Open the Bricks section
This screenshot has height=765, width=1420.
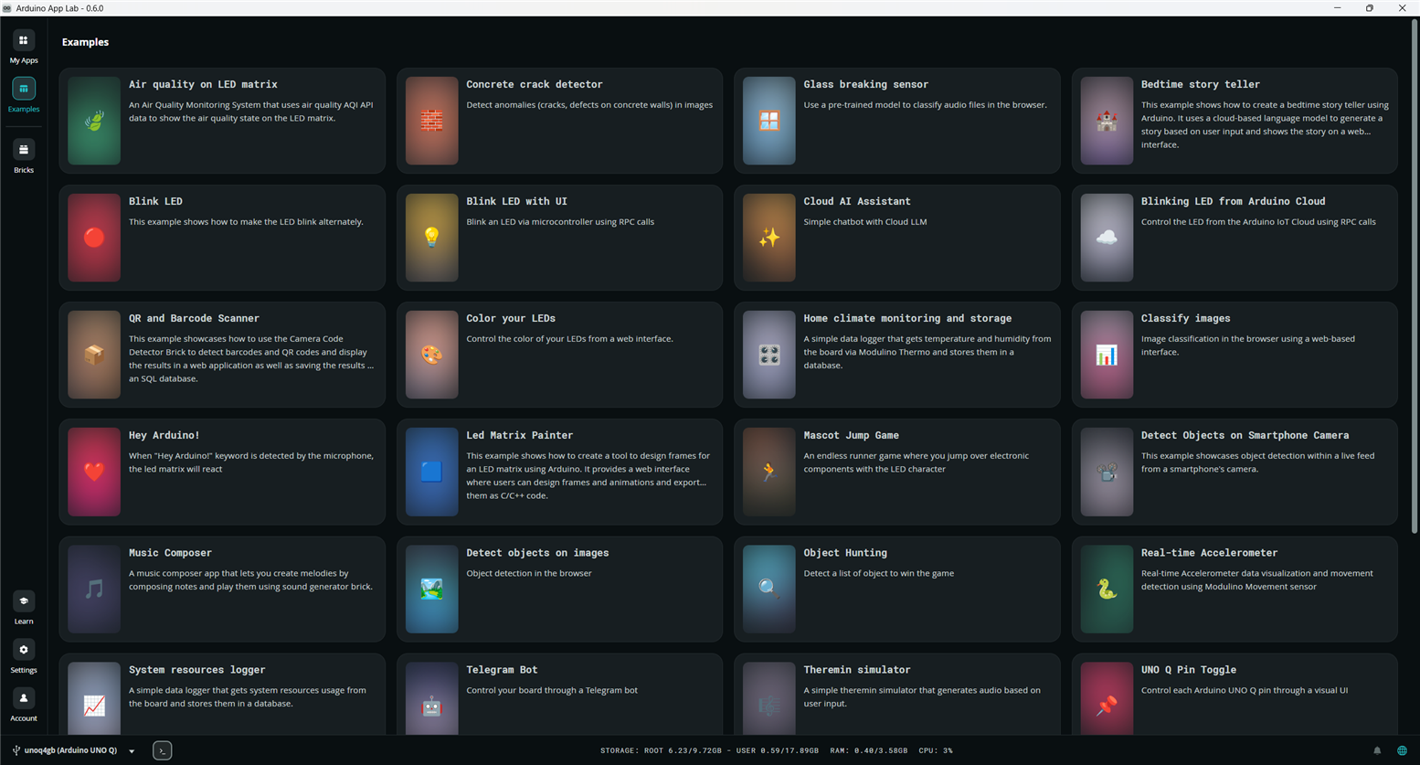click(24, 156)
